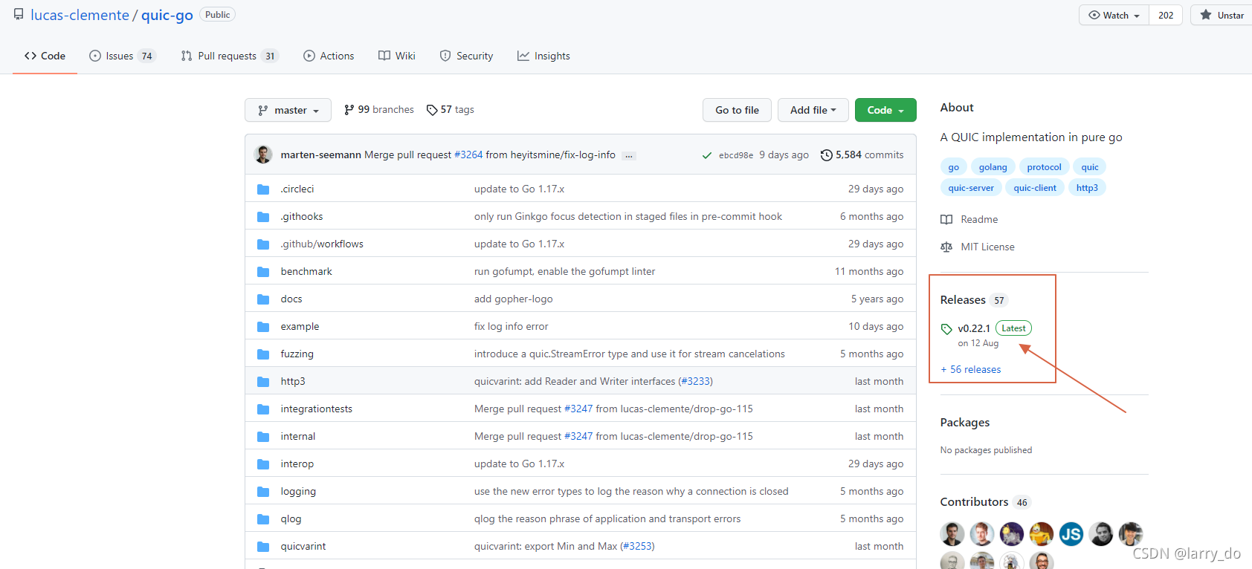
Task: Click the 202 watchers count
Action: pyautogui.click(x=1166, y=15)
